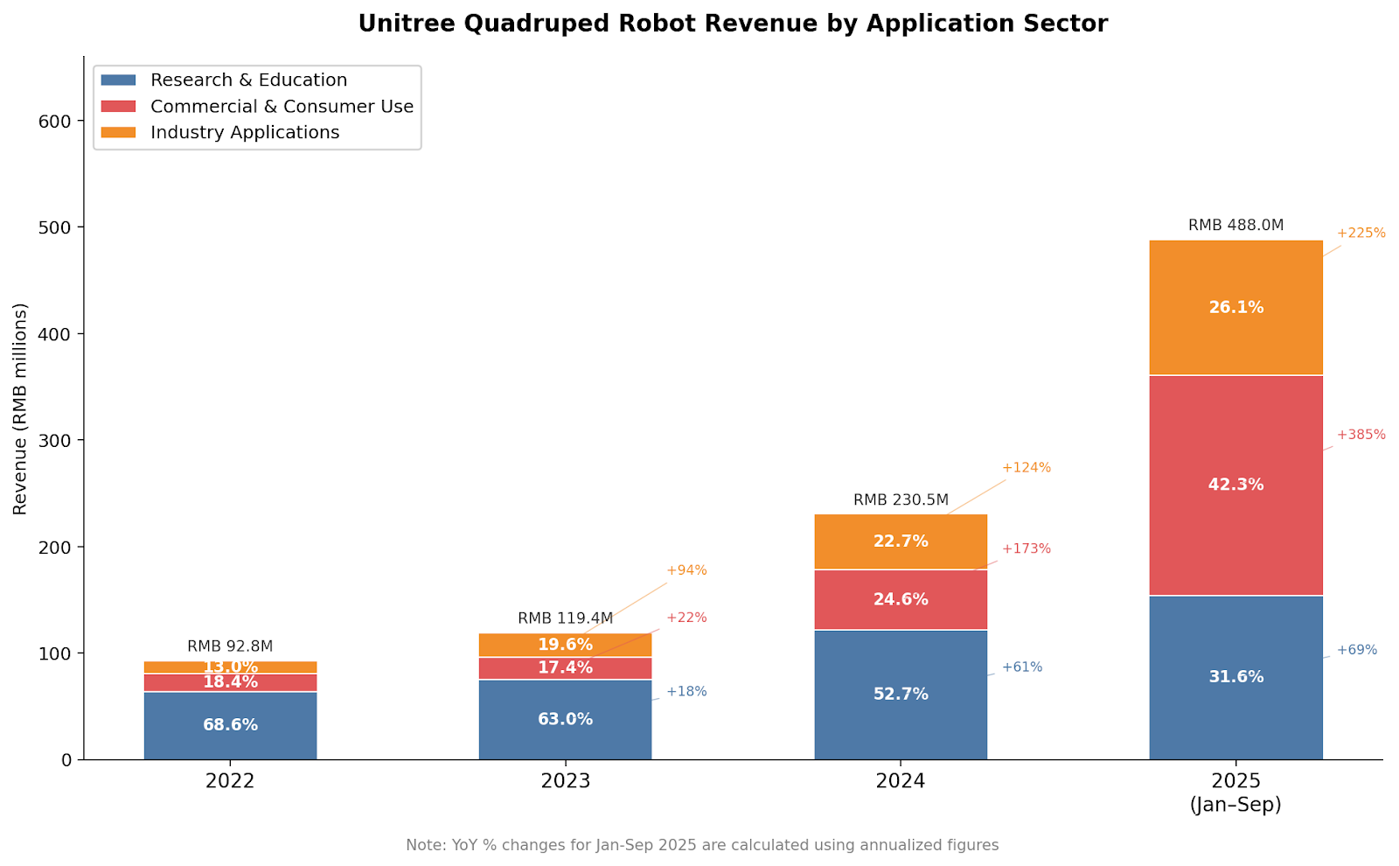Viewport: 1399px width, 866px height.
Task: Click the '2025 (Jan–Sep)' x-axis label
Action: click(x=1235, y=793)
